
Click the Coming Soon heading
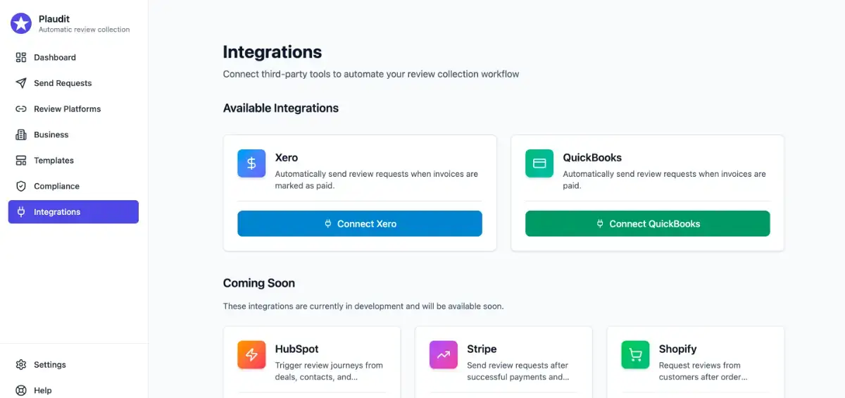(259, 283)
